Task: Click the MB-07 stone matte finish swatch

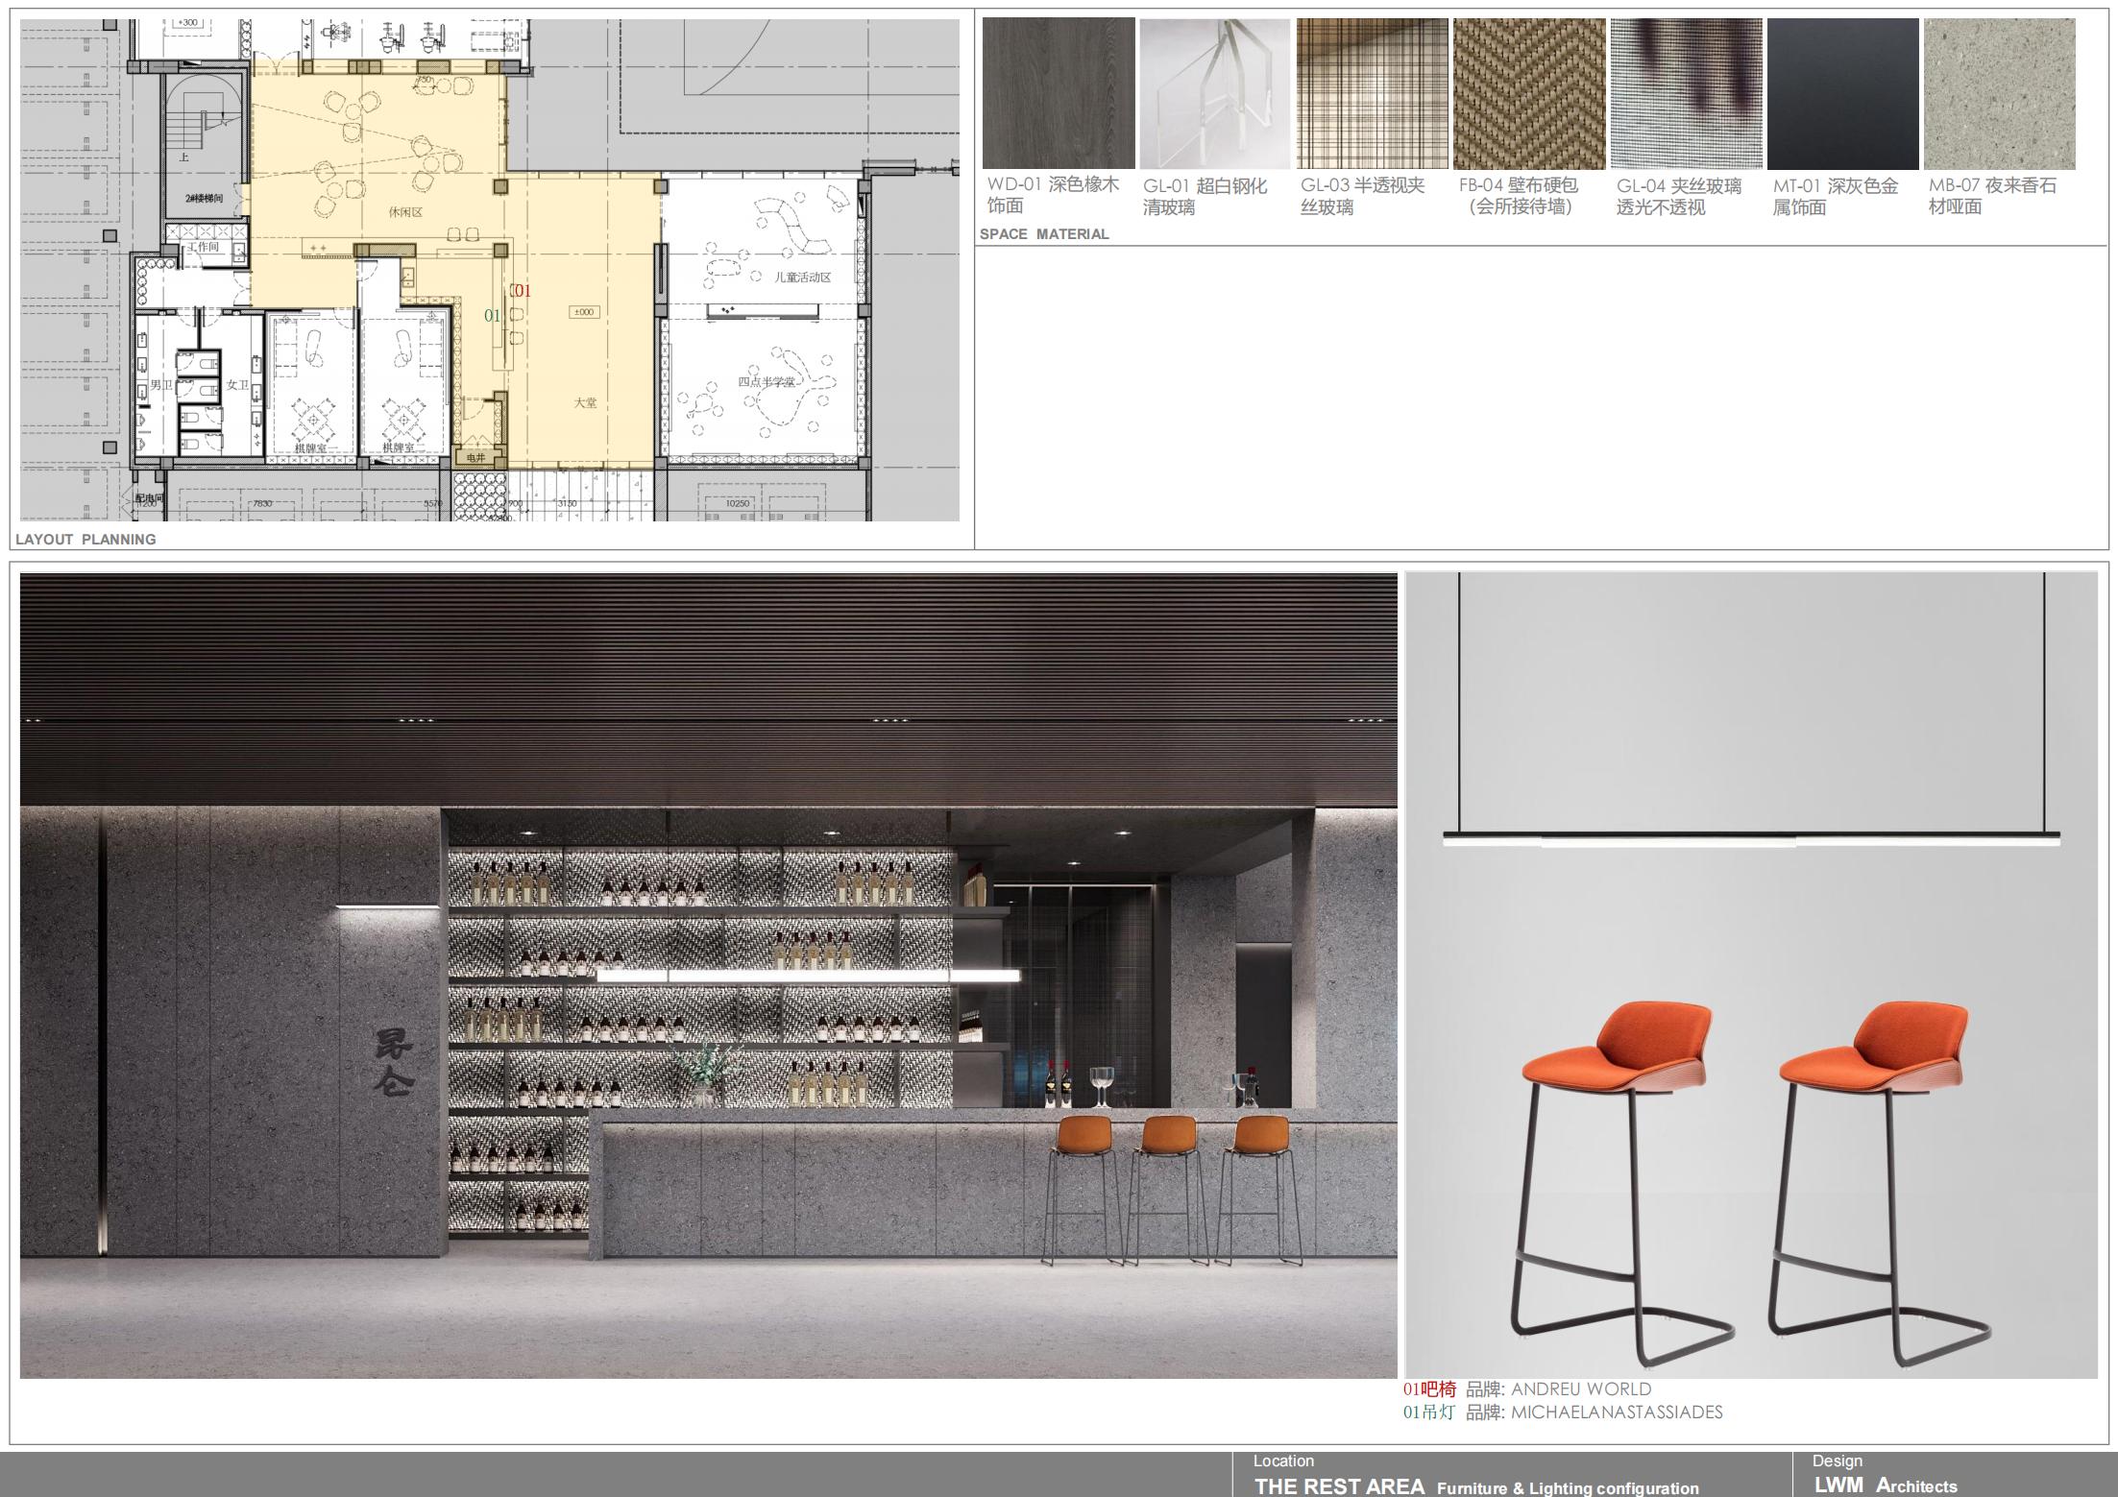Action: pyautogui.click(x=1999, y=93)
